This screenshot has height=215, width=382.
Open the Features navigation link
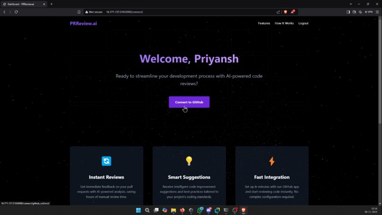(264, 23)
